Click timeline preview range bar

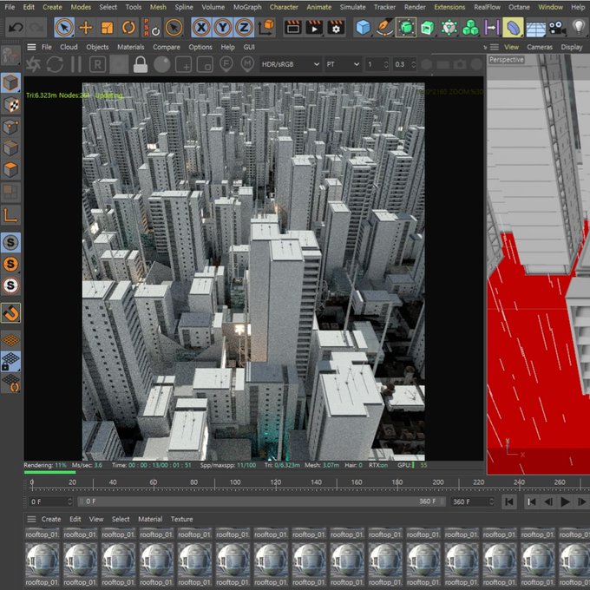(261, 501)
